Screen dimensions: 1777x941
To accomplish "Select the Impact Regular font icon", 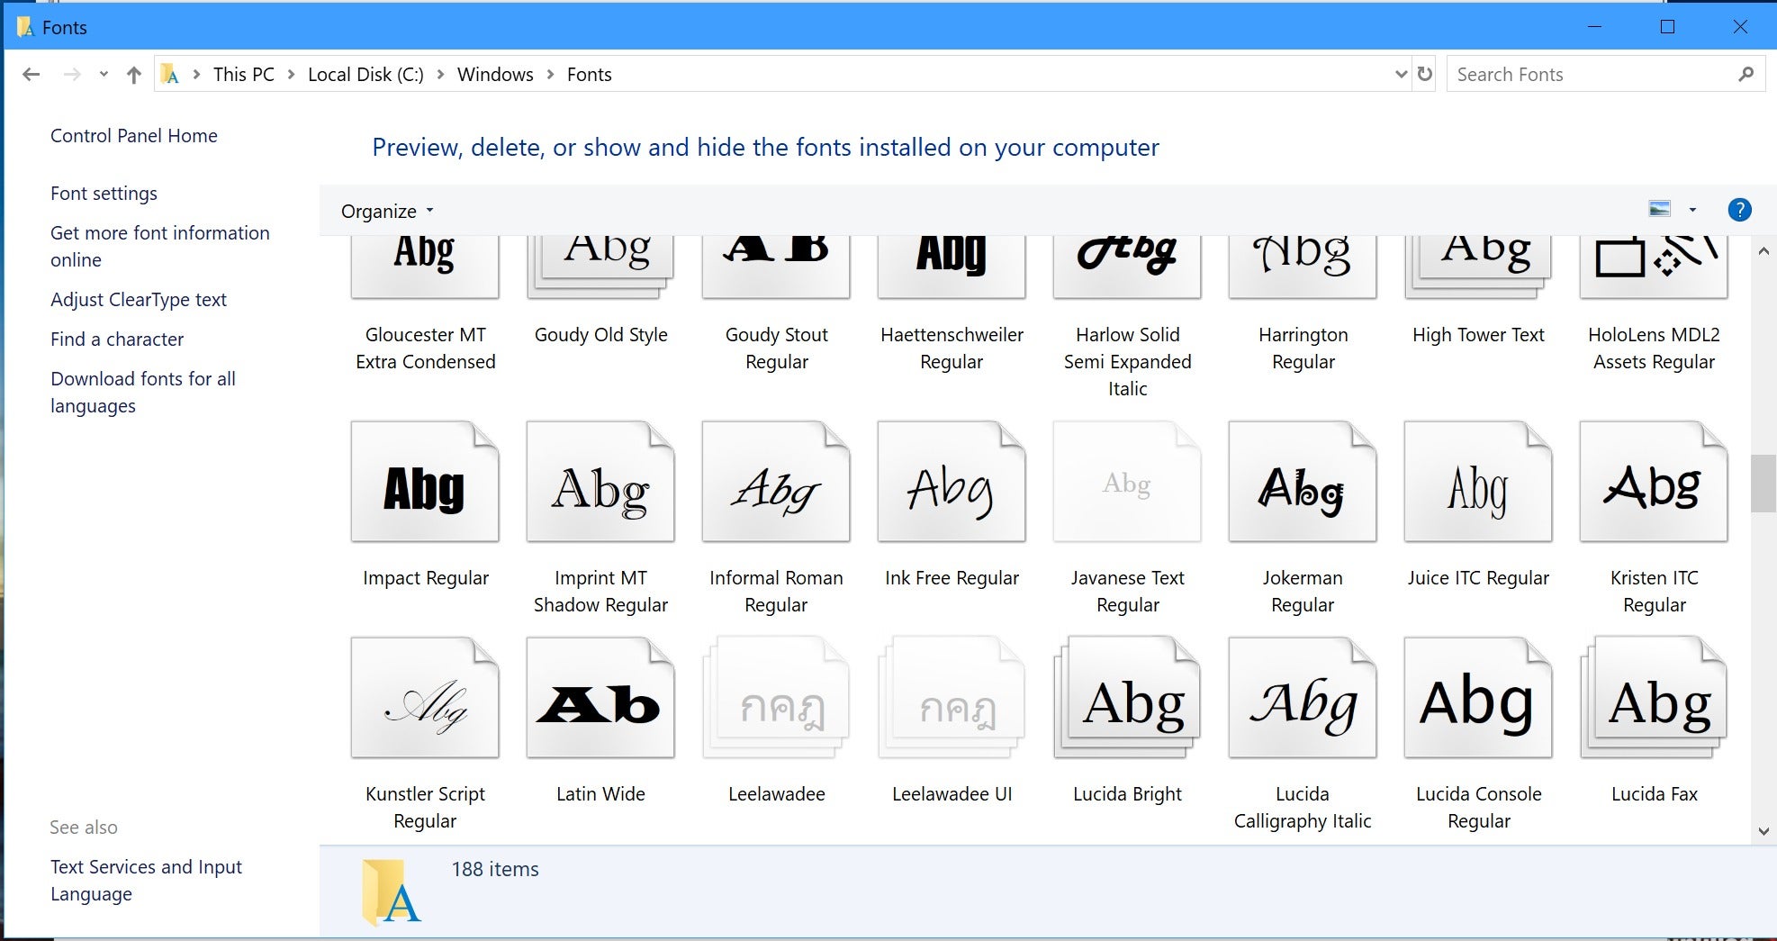I will pyautogui.click(x=425, y=482).
